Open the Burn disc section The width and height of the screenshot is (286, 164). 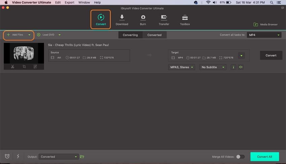[x=143, y=20]
